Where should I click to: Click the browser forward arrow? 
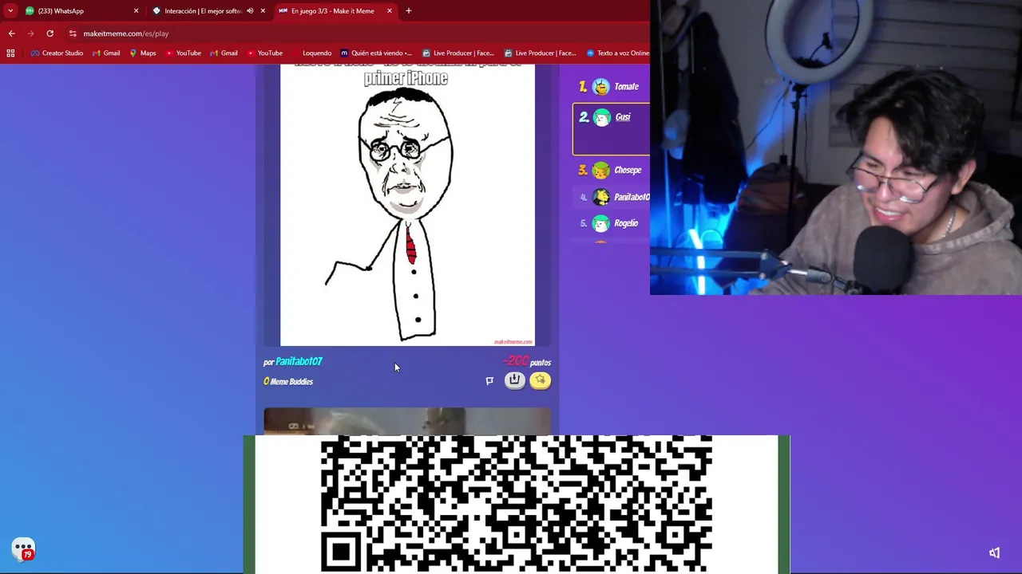click(x=30, y=33)
